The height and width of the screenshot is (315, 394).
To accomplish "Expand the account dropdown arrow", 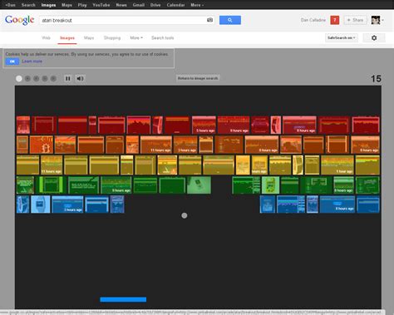I will pyautogui.click(x=382, y=20).
